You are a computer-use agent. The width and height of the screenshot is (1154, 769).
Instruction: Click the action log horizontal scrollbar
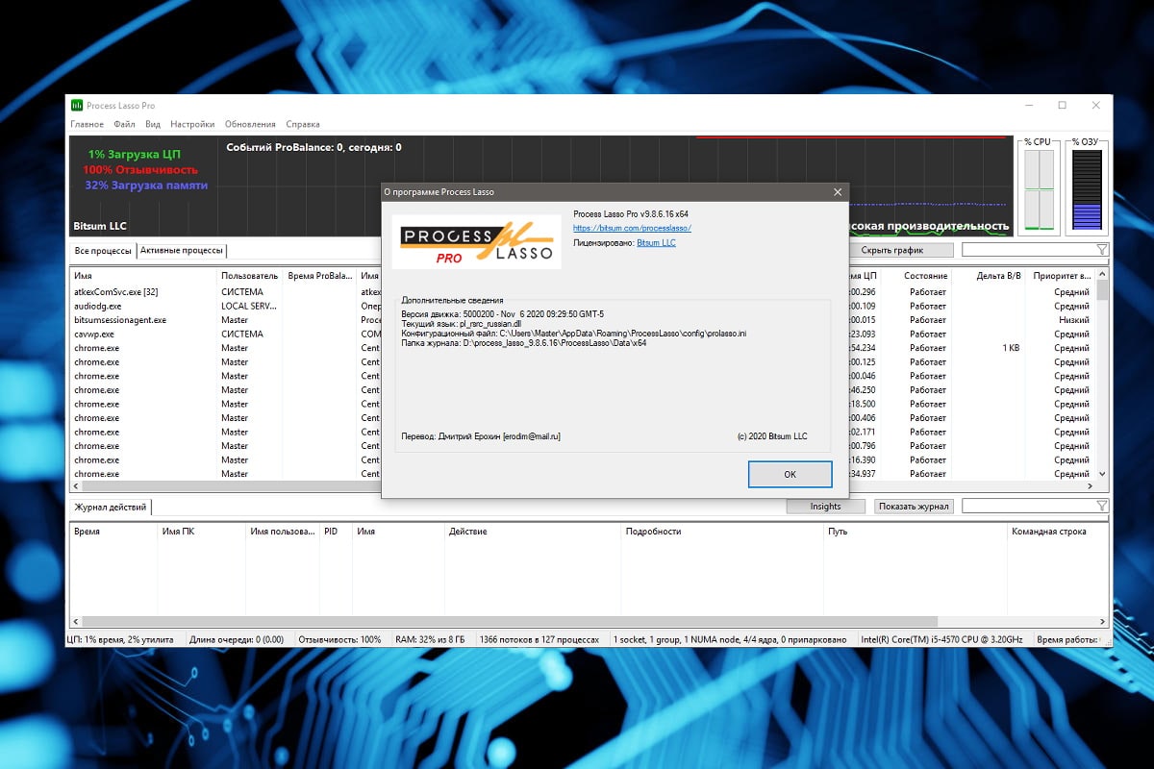click(510, 622)
